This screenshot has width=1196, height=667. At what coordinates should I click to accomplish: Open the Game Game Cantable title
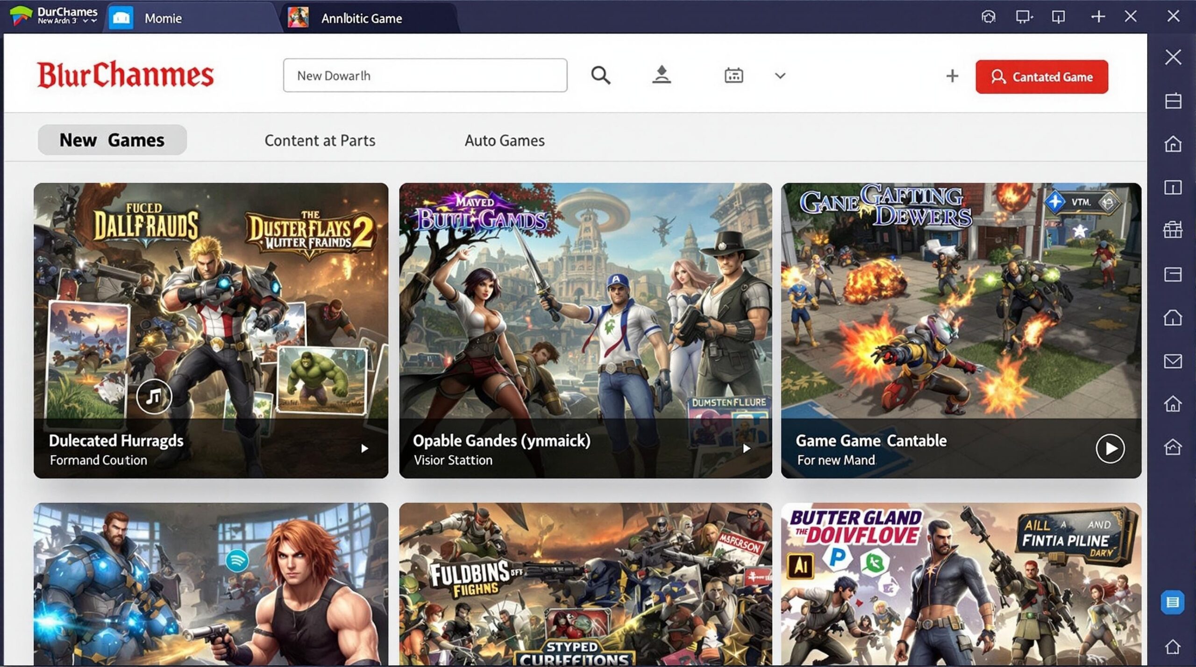tap(871, 441)
